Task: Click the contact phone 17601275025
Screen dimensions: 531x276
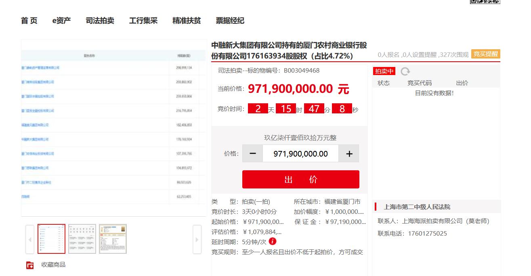Action: point(427,234)
